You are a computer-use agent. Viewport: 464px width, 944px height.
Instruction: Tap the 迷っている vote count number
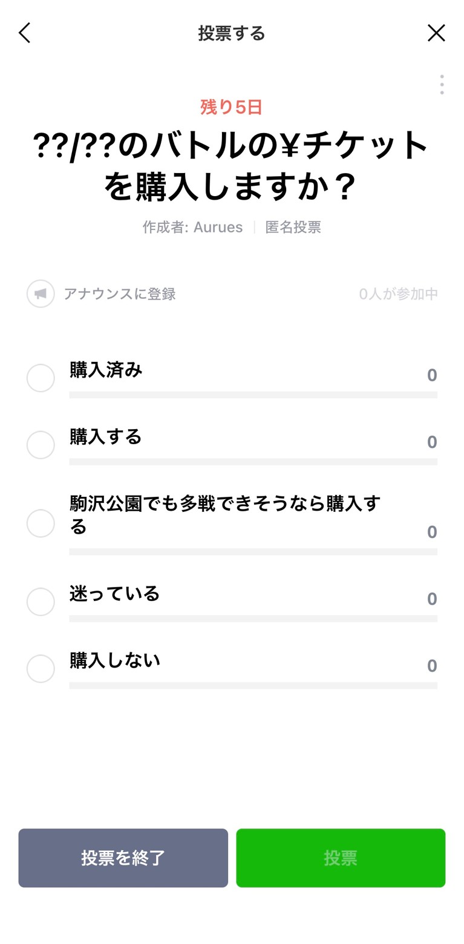tap(431, 599)
